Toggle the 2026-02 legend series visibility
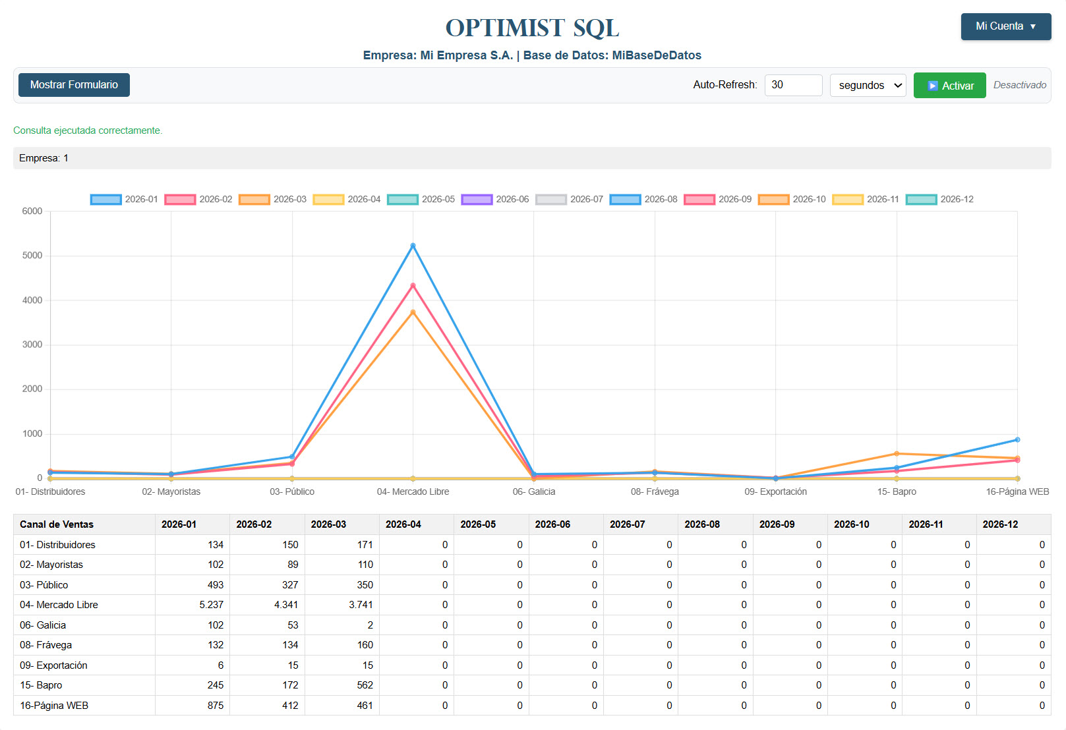The width and height of the screenshot is (1066, 730). 198,200
